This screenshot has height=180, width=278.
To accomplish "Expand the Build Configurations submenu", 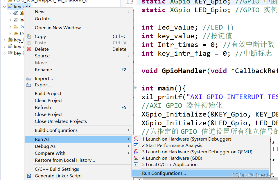I will click(79, 130).
